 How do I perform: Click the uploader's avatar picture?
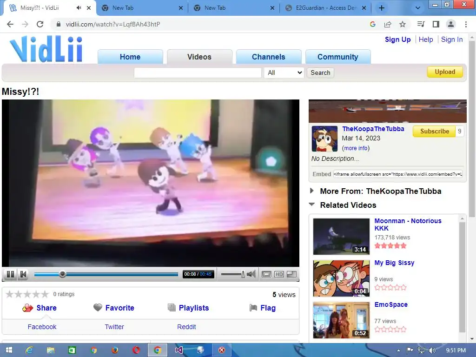pos(324,139)
